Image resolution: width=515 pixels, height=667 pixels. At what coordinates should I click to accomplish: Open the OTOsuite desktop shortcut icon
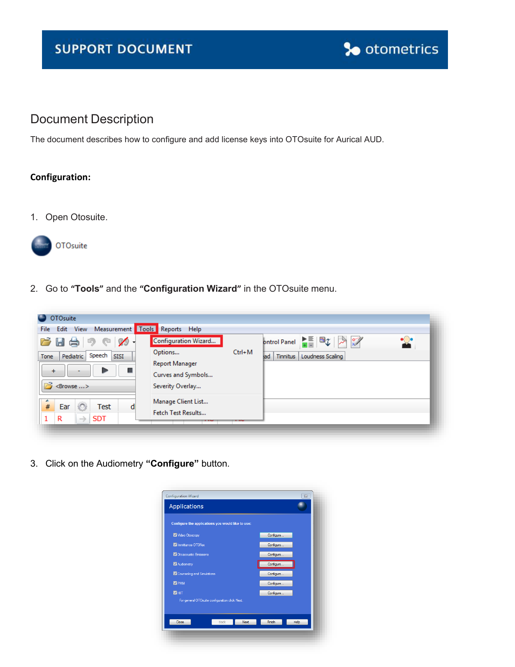pyautogui.click(x=42, y=246)
